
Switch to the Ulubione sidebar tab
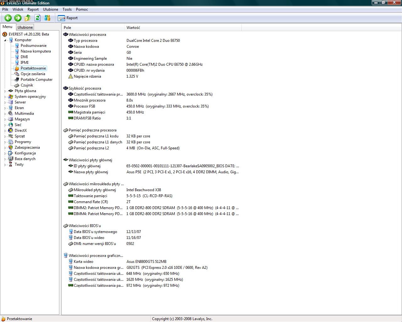25,27
